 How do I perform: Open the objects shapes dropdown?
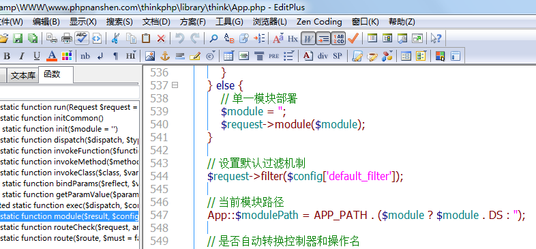pos(387,56)
